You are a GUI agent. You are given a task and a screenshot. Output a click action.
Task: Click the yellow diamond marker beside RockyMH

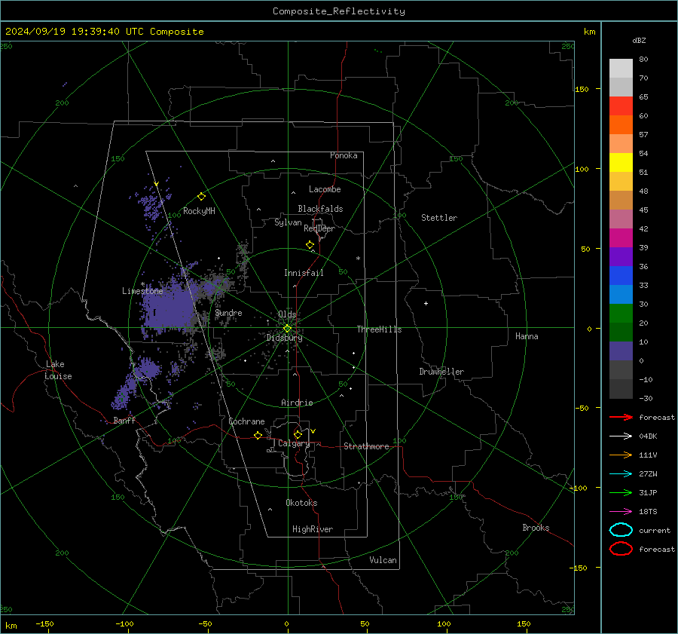(x=201, y=197)
